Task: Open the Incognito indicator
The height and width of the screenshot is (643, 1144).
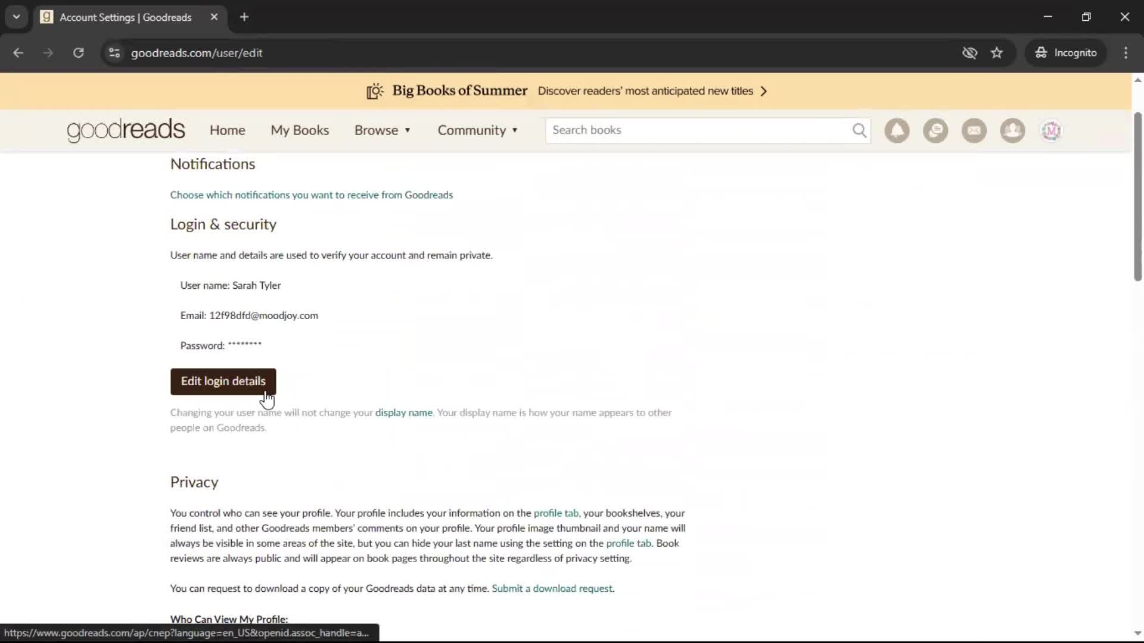Action: click(x=1066, y=53)
